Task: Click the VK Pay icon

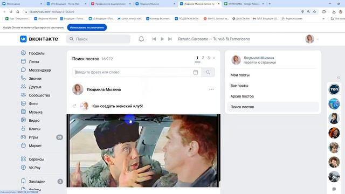Action: click(x=23, y=168)
